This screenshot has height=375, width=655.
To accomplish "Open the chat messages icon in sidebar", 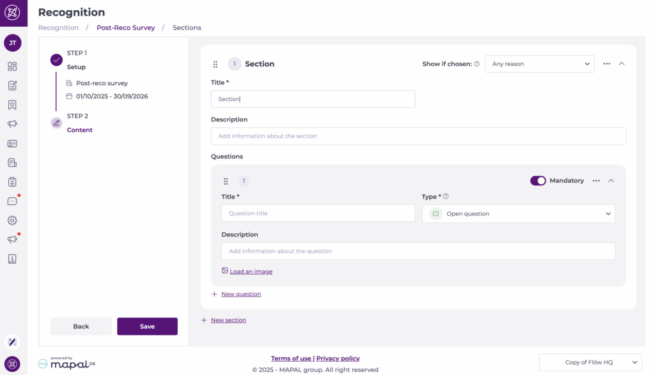I will click(12, 201).
